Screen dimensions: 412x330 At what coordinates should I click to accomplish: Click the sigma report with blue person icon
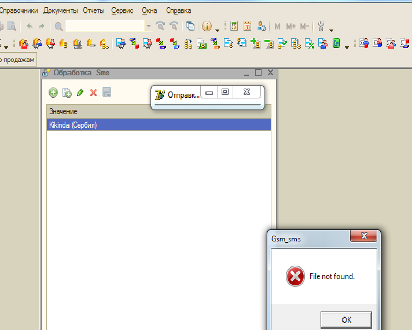[364, 43]
